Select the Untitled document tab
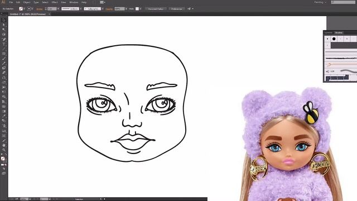The image size is (357, 201). [x=27, y=14]
